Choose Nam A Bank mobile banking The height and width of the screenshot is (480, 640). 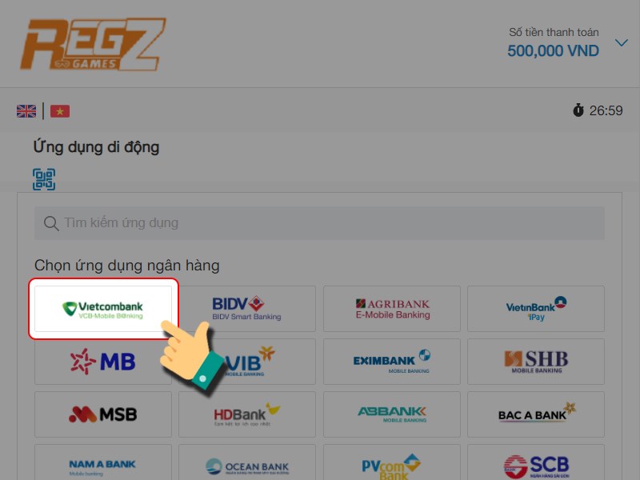click(103, 462)
